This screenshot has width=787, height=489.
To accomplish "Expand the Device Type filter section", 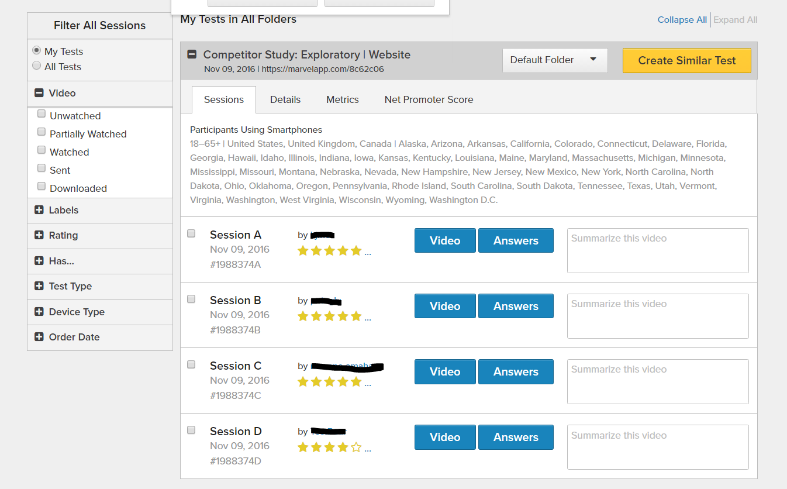I will tap(39, 312).
